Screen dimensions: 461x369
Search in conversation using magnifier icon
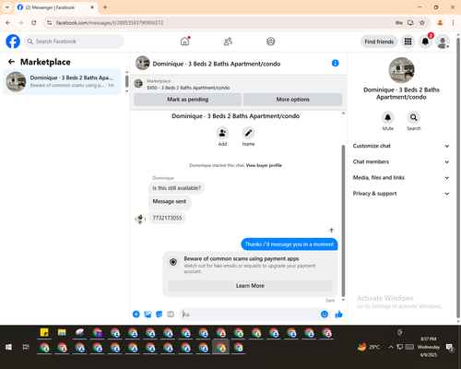click(x=414, y=117)
